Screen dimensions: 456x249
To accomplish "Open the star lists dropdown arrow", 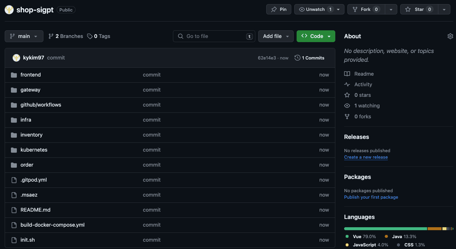I will tap(444, 9).
